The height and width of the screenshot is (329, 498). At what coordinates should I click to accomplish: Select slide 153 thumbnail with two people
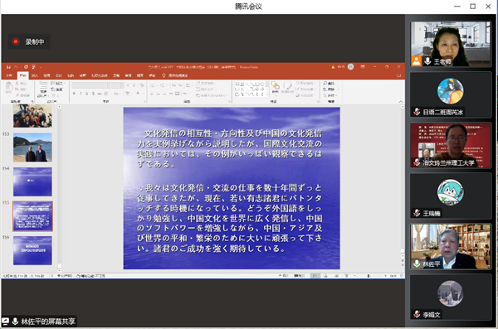point(32,148)
